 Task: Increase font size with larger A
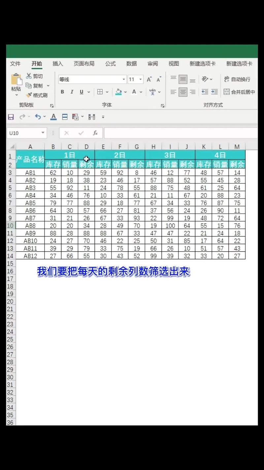[x=149, y=79]
